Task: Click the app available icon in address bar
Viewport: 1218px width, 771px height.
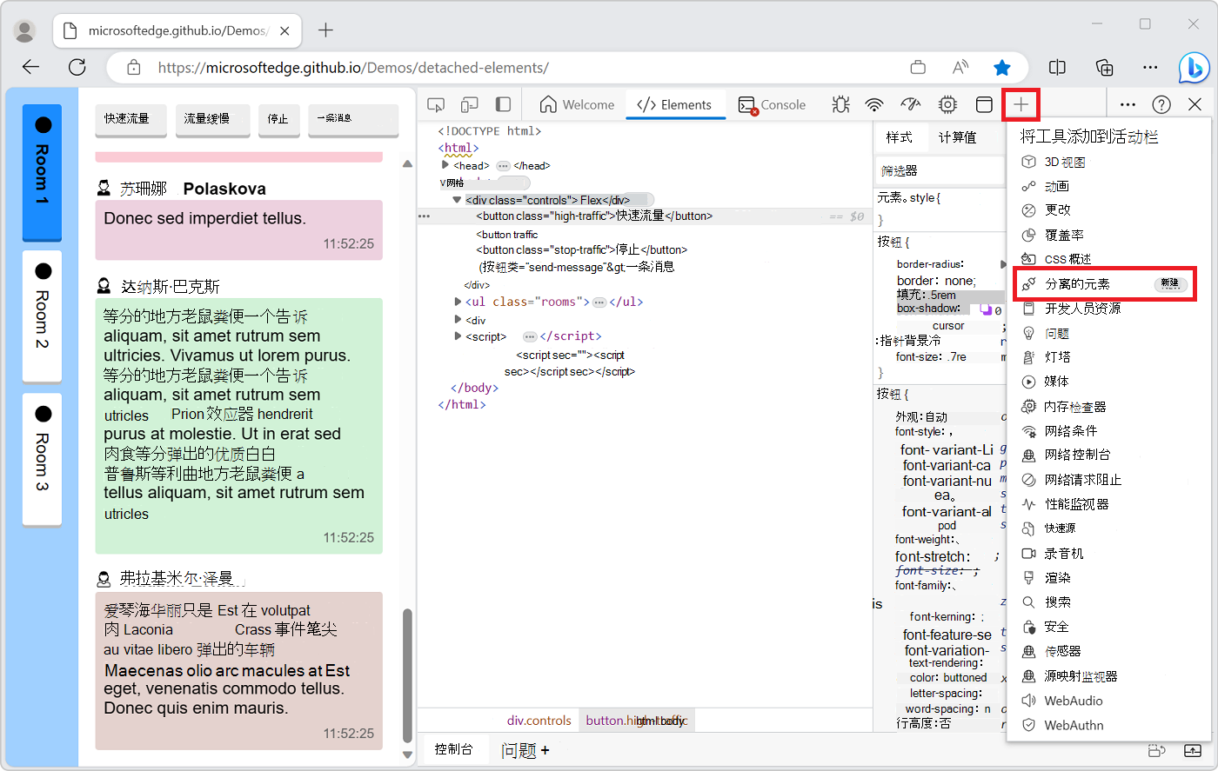Action: pyautogui.click(x=918, y=68)
